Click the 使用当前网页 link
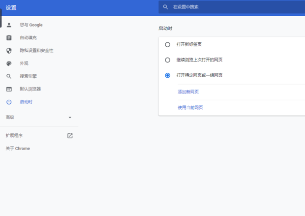Viewport: 305px width, 216px height. click(x=190, y=108)
